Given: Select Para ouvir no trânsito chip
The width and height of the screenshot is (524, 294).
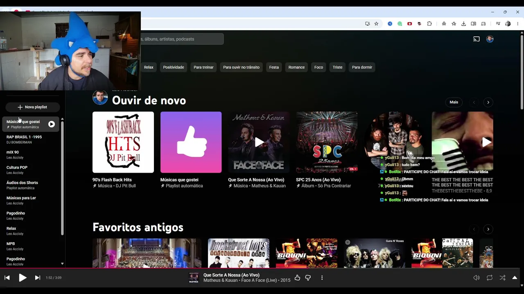Looking at the screenshot, I should click(x=241, y=67).
